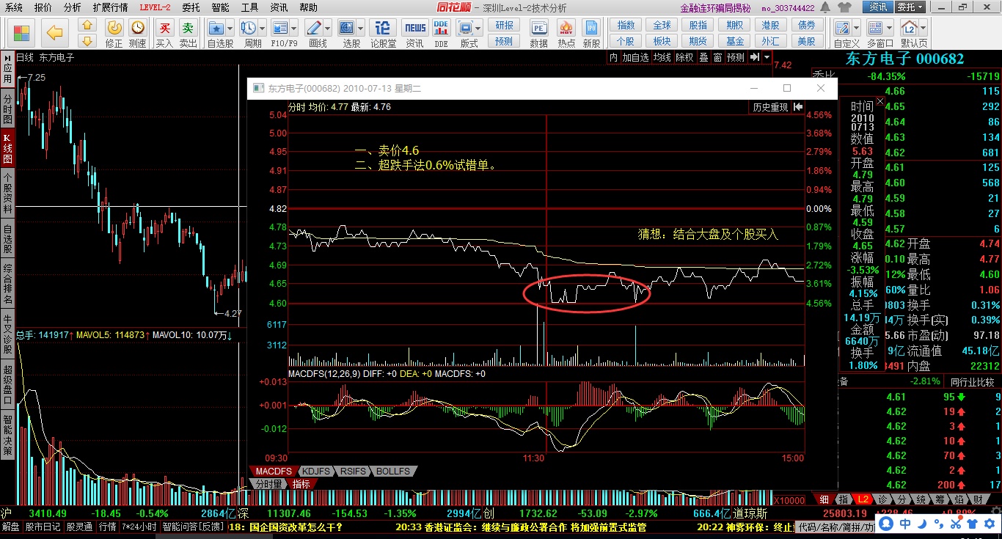Image resolution: width=1002 pixels, height=539 pixels.
Task: Click the 买入 buy icon
Action: [x=165, y=28]
